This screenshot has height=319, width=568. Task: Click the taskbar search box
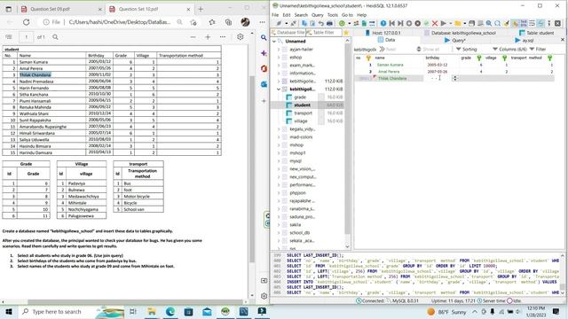71,311
